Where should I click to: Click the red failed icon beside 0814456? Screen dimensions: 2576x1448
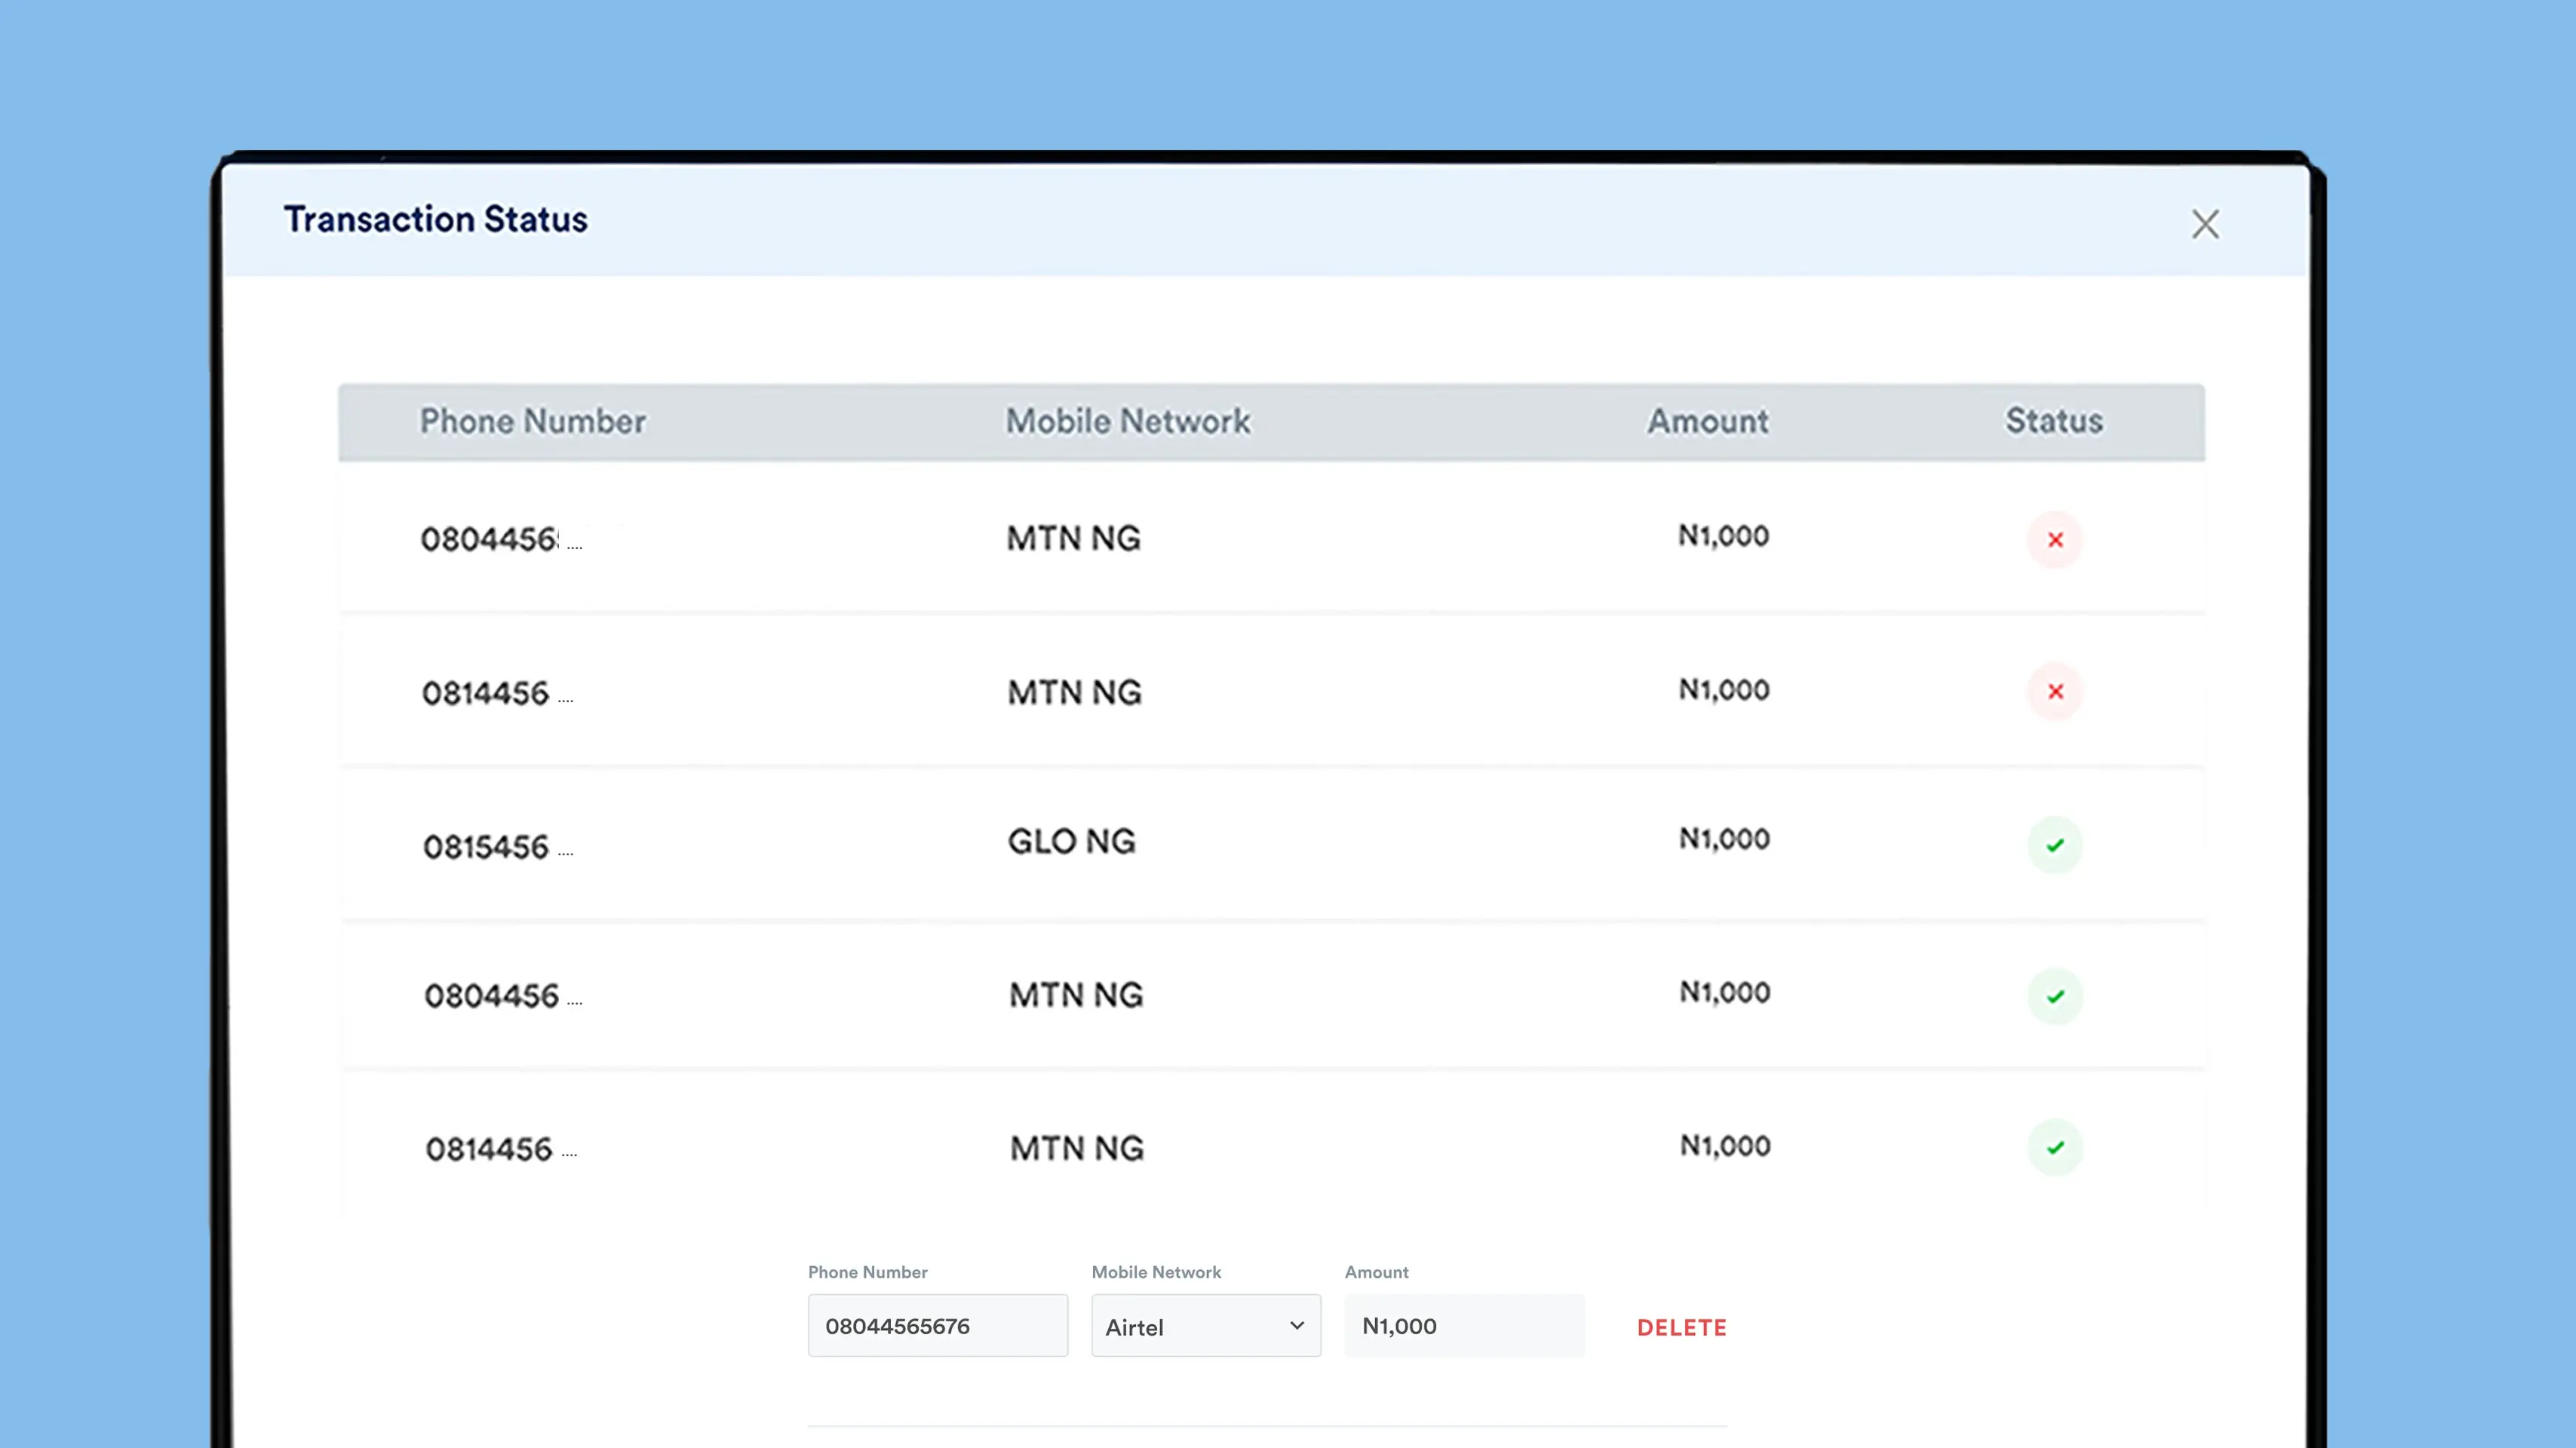point(2055,691)
